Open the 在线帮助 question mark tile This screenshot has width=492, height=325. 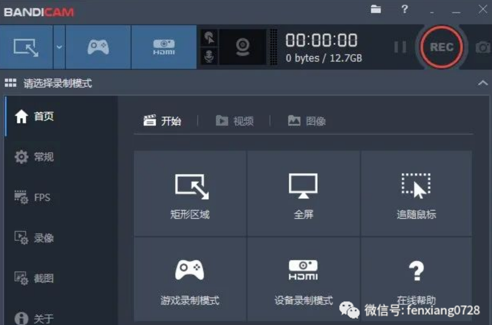[x=416, y=280]
